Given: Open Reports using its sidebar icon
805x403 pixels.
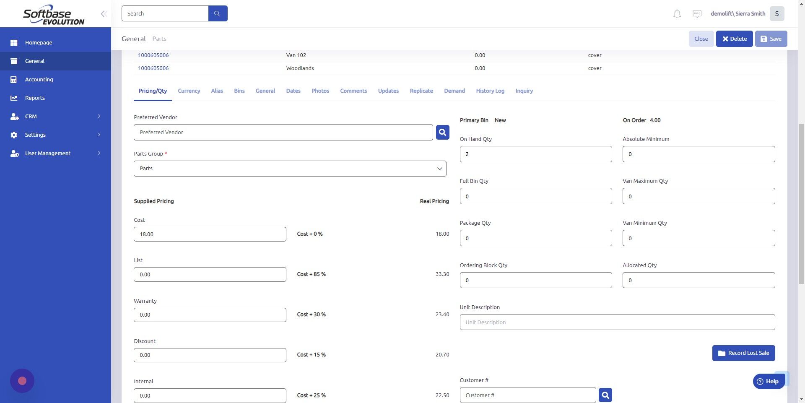Looking at the screenshot, I should 14,98.
